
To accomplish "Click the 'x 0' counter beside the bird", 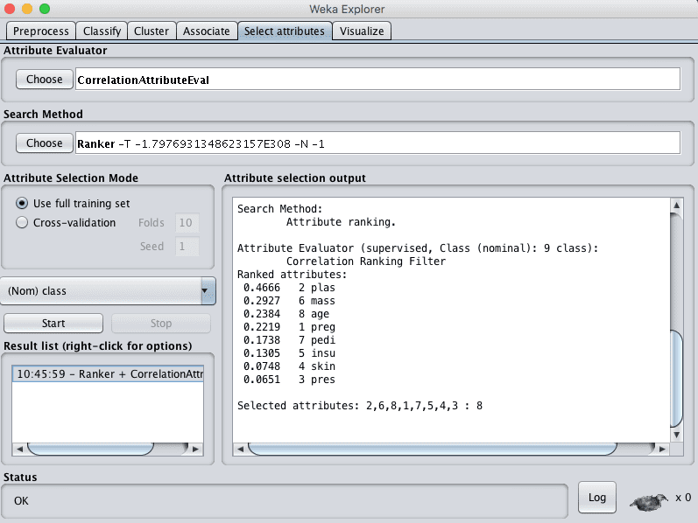I will coord(683,498).
